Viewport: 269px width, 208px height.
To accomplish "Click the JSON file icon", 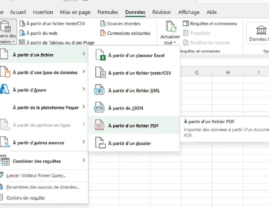I will (x=99, y=108).
